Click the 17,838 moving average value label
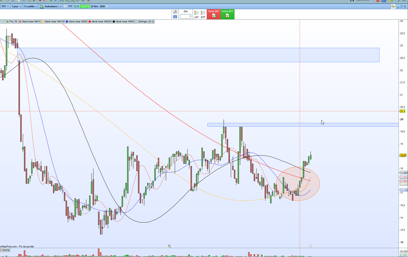 point(404,173)
